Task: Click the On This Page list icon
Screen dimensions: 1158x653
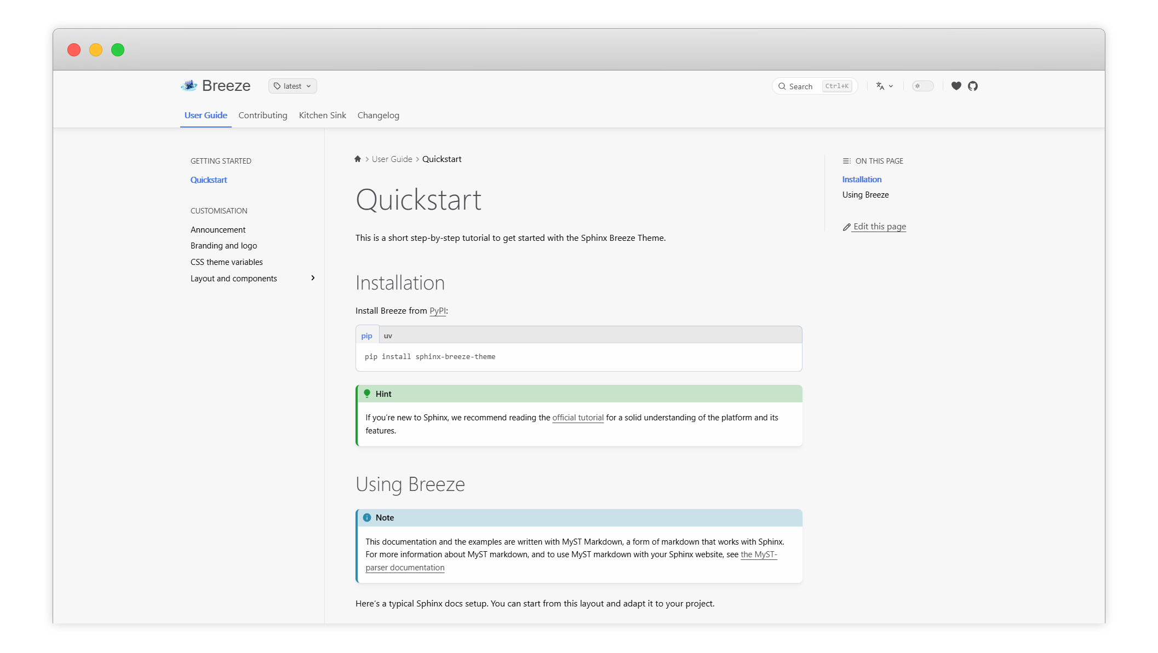Action: [x=846, y=161]
